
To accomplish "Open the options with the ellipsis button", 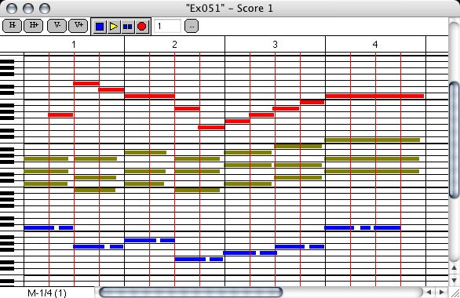I will [x=192, y=26].
